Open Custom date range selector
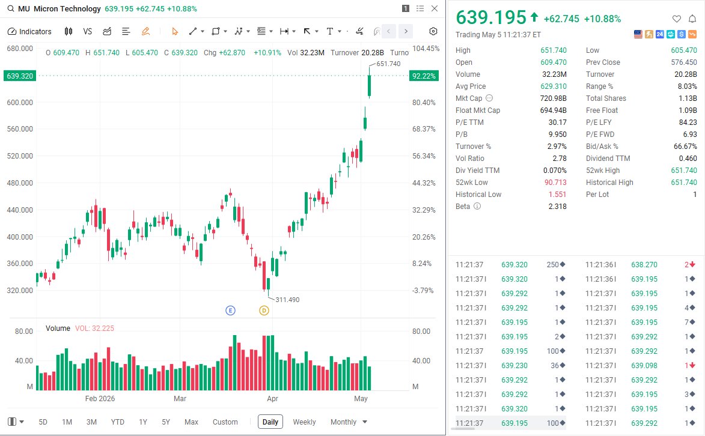The height and width of the screenshot is (436, 705). pos(225,422)
